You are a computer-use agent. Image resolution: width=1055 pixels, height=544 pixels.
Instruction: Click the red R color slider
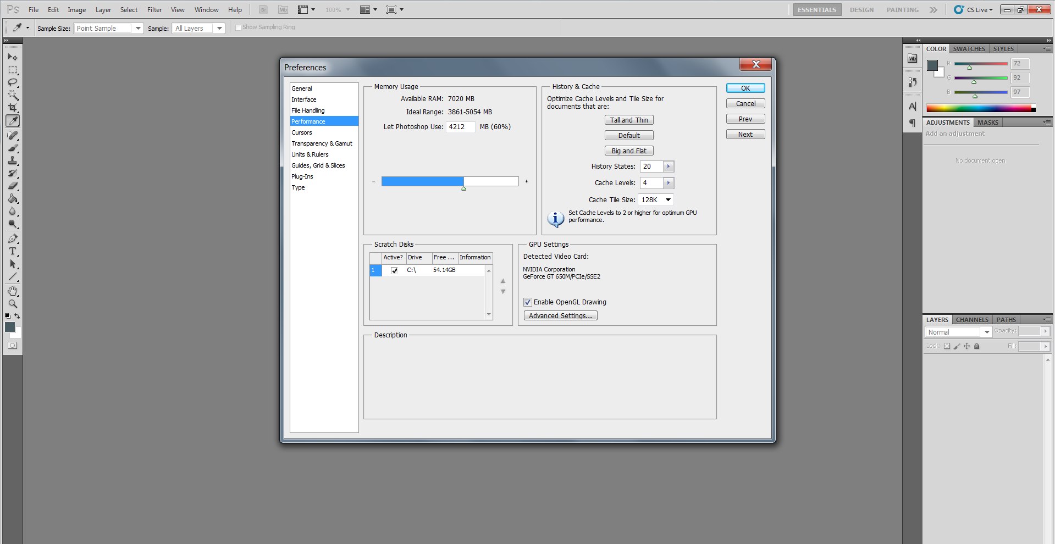click(981, 64)
